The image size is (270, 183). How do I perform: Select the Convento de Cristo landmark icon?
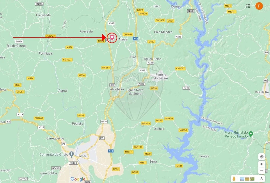coord(71,154)
